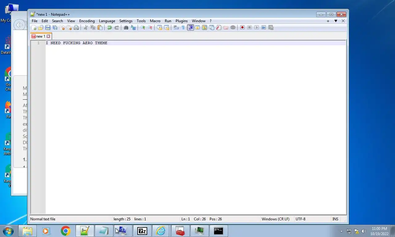The height and width of the screenshot is (237, 395).
Task: Create a new document via toolbar icon
Action: pos(34,27)
